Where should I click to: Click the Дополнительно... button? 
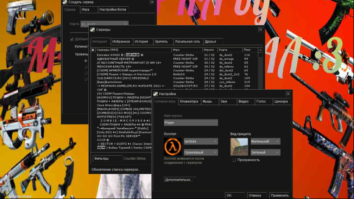(180, 180)
